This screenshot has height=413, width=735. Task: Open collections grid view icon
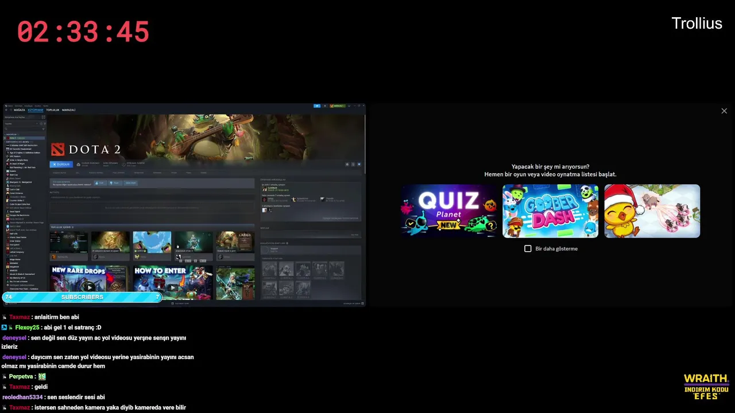(43, 117)
